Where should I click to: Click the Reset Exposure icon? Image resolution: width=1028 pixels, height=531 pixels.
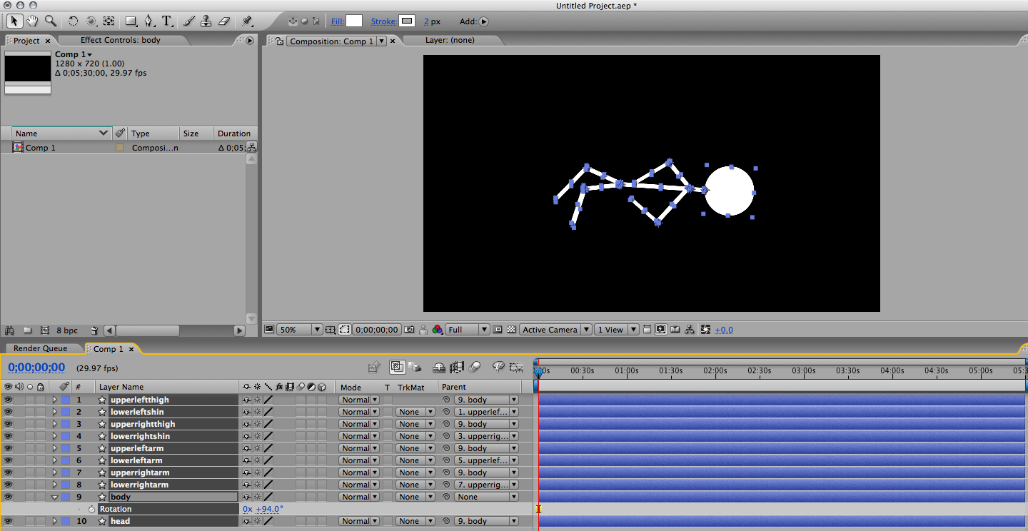pos(705,330)
